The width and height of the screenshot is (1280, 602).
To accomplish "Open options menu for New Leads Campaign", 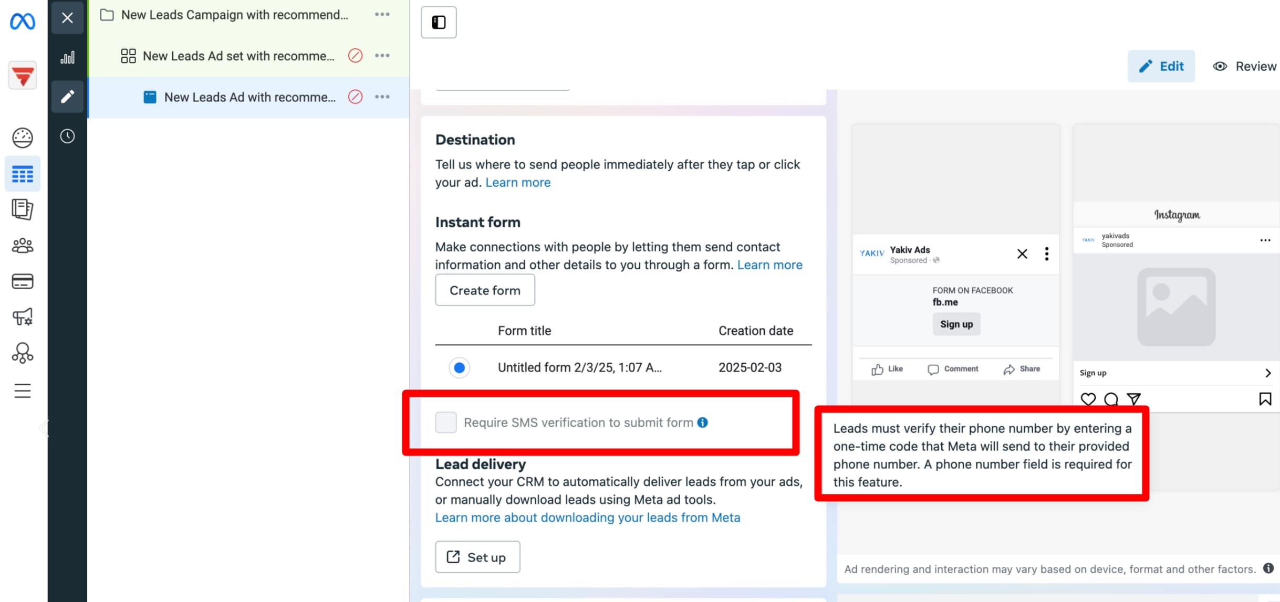I will click(x=382, y=15).
